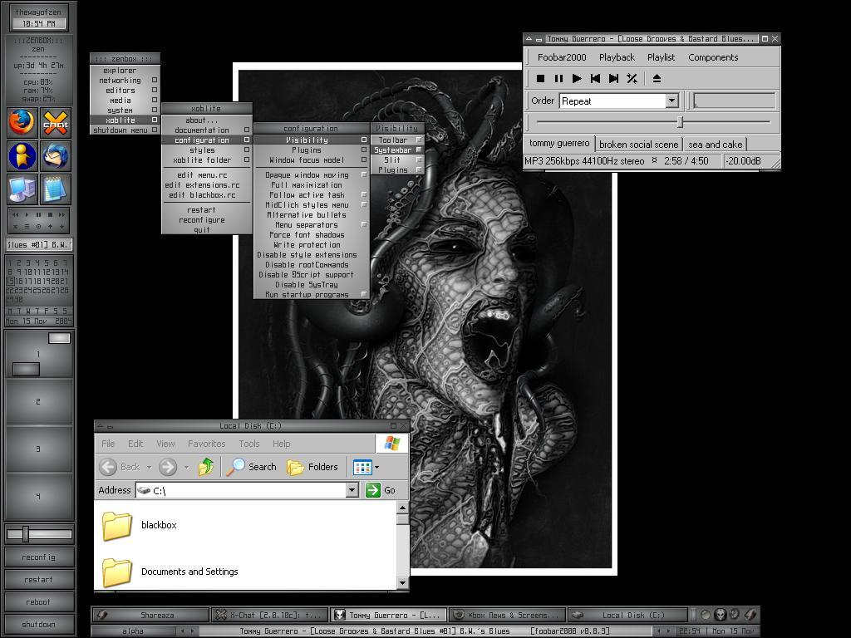Click the random track icon in foobar2000
This screenshot has width=851, height=638.
pyautogui.click(x=632, y=79)
